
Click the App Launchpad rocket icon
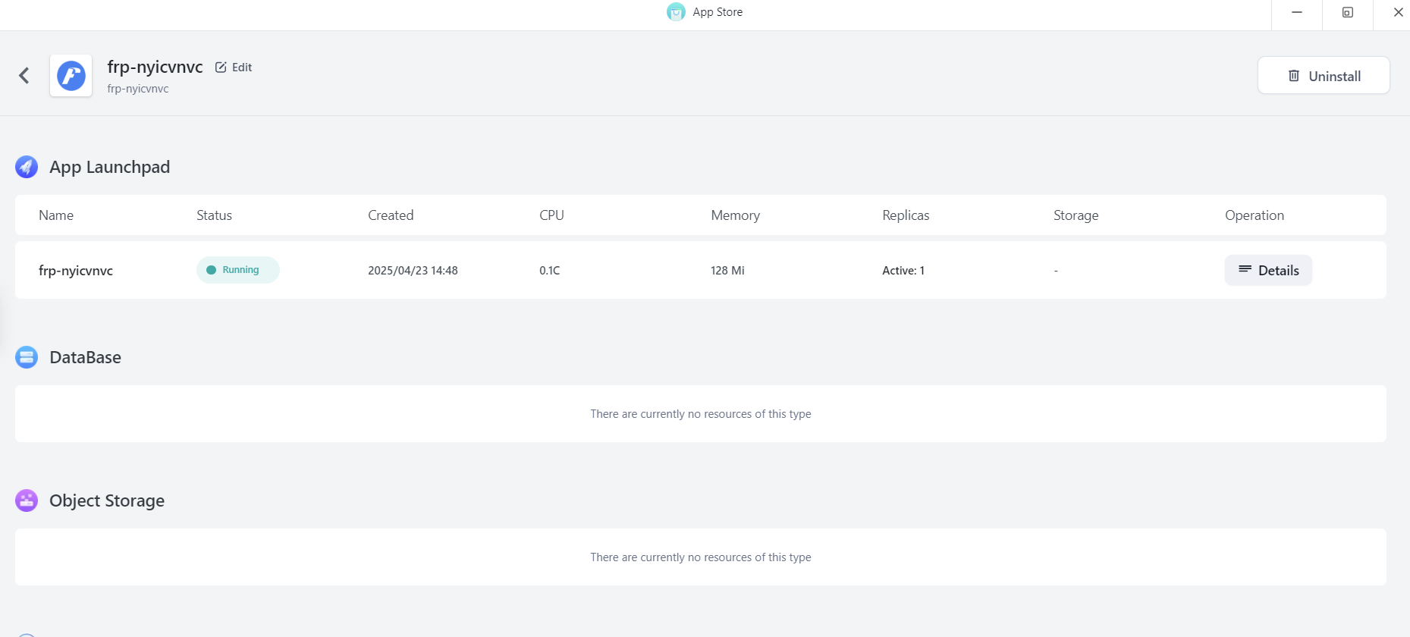click(x=27, y=167)
